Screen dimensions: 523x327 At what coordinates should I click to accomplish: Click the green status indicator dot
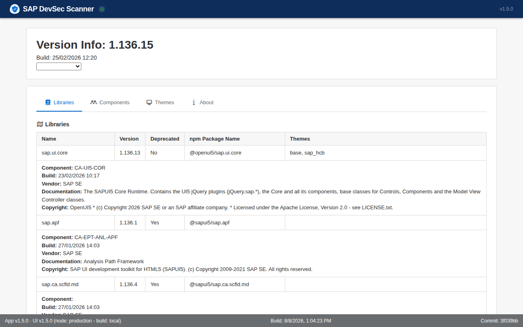102,9
